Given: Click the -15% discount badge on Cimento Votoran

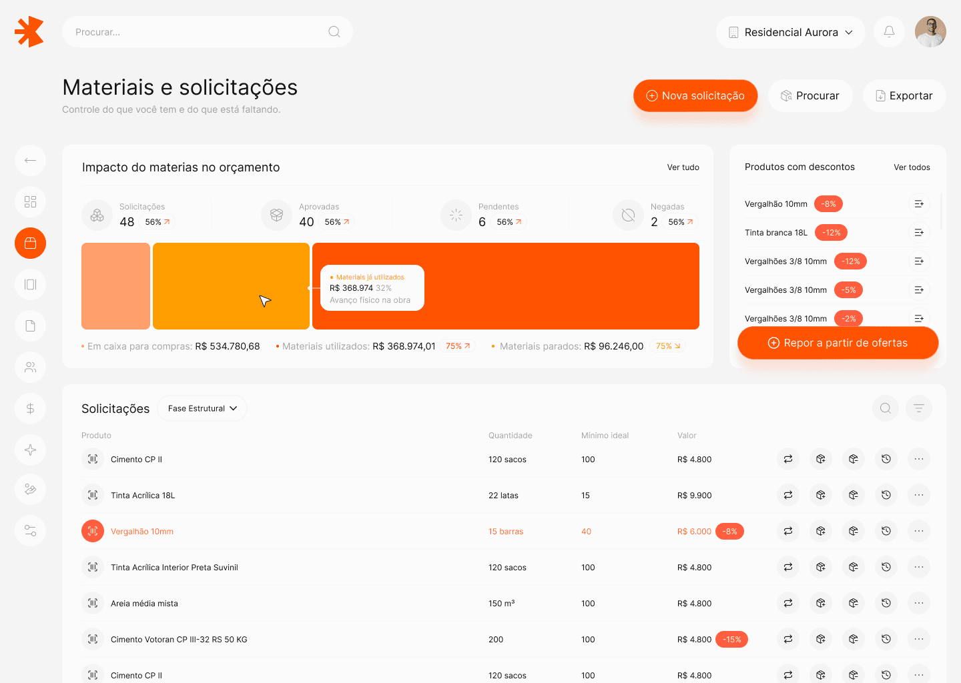Looking at the screenshot, I should coord(731,639).
